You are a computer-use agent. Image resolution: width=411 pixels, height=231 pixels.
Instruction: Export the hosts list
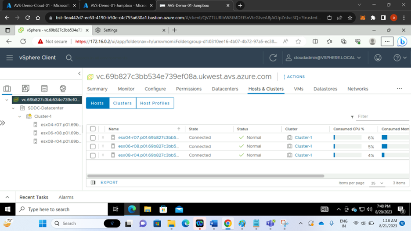click(109, 183)
